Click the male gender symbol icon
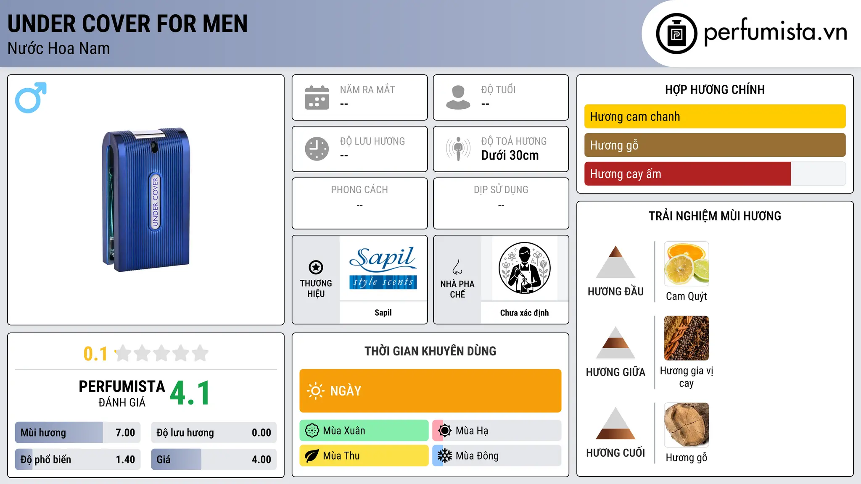Image resolution: width=861 pixels, height=484 pixels. point(31,97)
